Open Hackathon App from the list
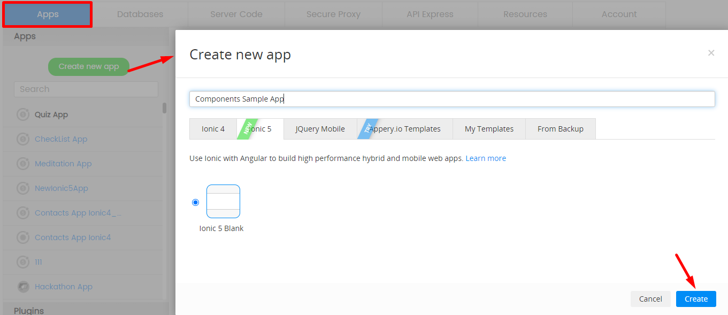This screenshot has width=728, height=315. 64,287
